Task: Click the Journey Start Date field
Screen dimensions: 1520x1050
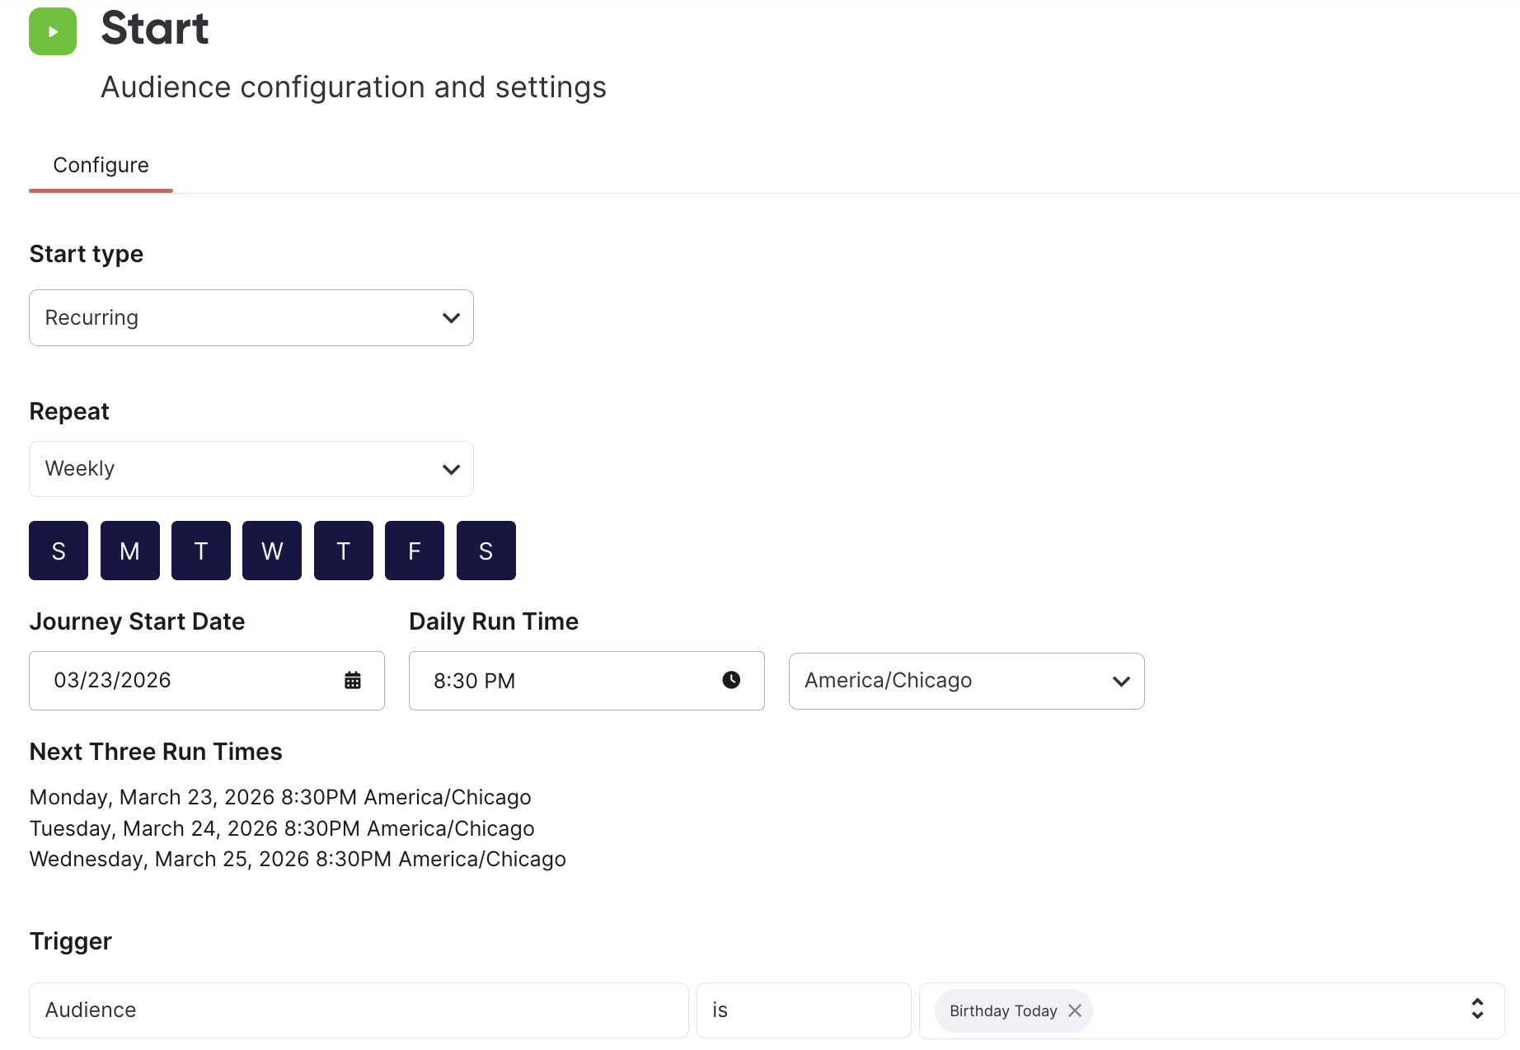Action: (x=207, y=681)
